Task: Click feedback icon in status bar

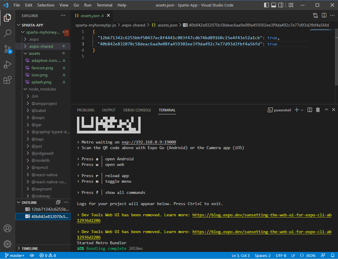Action: [323, 255]
